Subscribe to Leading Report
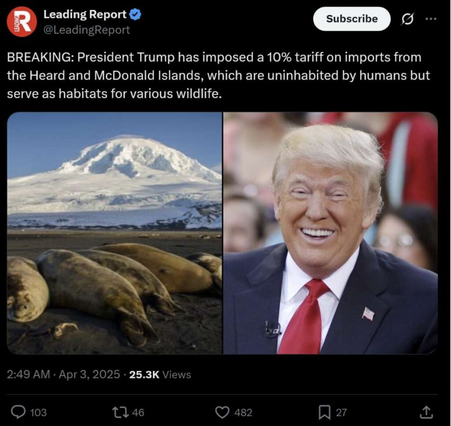This screenshot has height=426, width=451. pyautogui.click(x=352, y=19)
